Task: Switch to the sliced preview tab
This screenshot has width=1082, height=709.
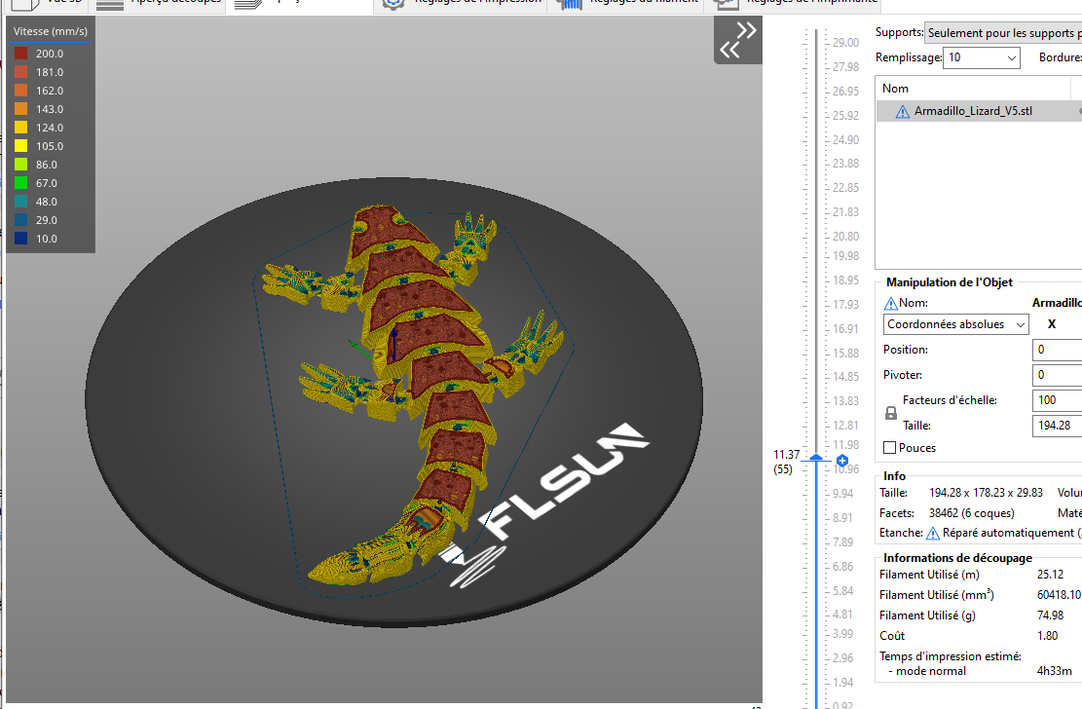Action: click(160, 4)
